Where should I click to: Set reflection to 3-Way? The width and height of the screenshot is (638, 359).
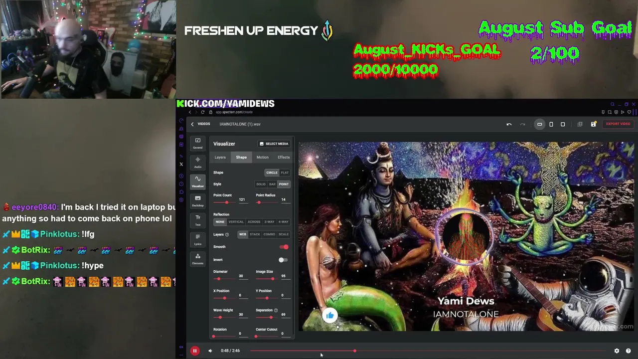tap(269, 222)
